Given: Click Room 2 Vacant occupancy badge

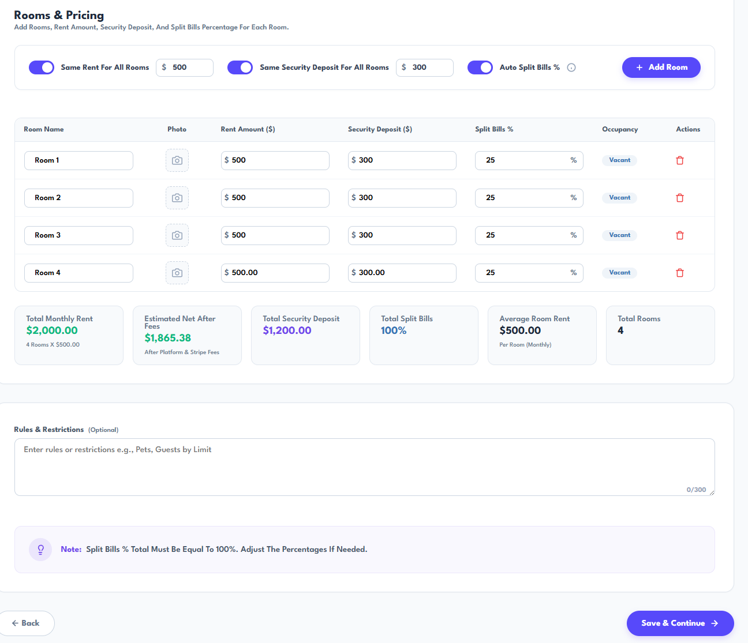Looking at the screenshot, I should point(620,198).
